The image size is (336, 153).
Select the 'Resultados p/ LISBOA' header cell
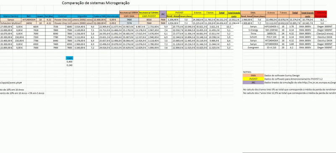click(x=129, y=13)
